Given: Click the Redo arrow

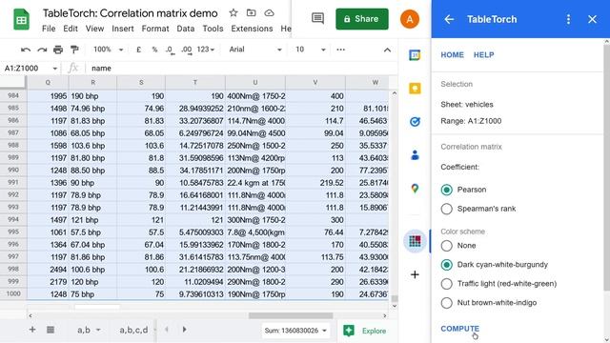Looking at the screenshot, I should (42, 50).
